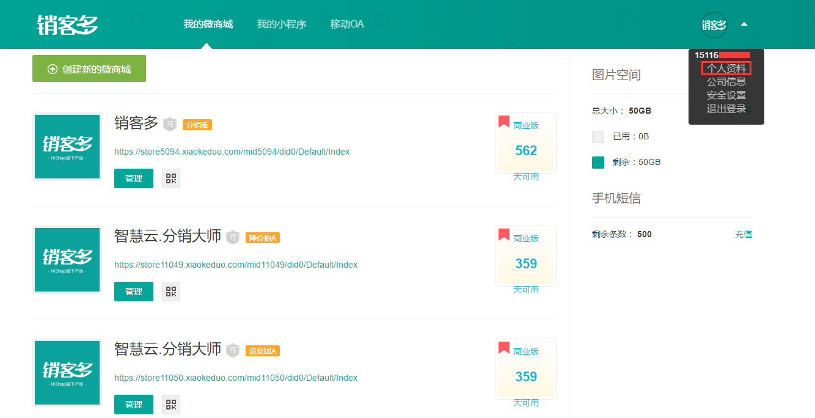Click the teal 剩余 color swatch
The width and height of the screenshot is (815, 418).
coord(598,162)
